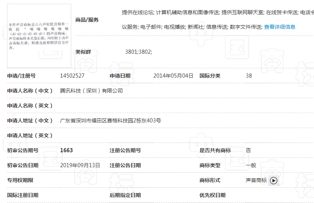Viewport: 314px width, 203px height.
Task: Click the preliminary announcement issue 1663
Action: pos(66,150)
